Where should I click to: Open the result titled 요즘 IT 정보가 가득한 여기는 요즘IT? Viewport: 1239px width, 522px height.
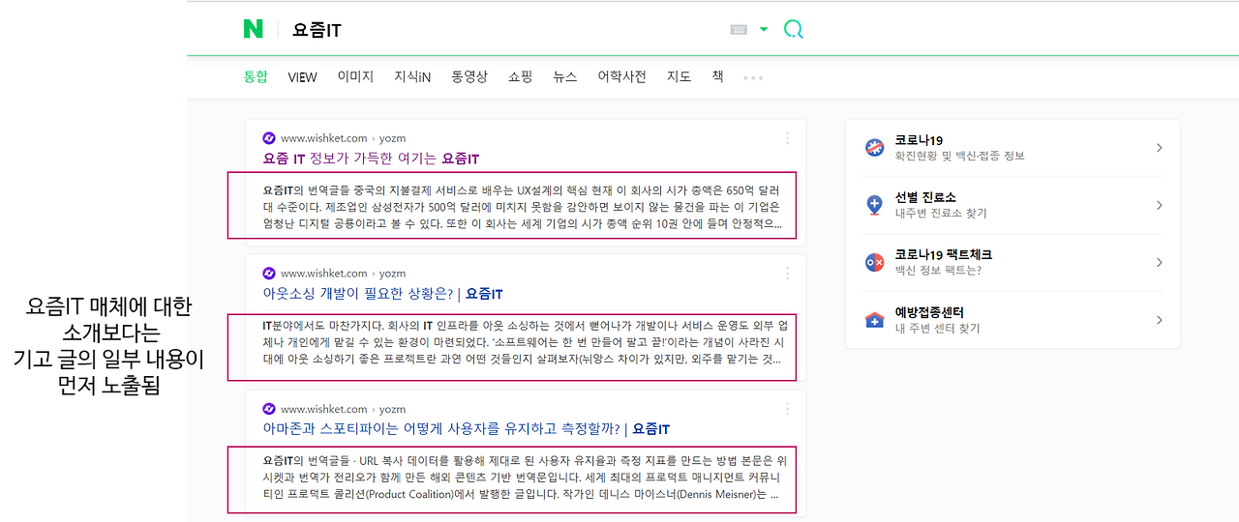(371, 159)
